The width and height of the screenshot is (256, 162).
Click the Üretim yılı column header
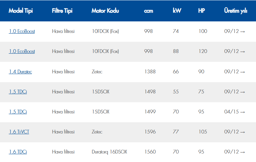235,11
